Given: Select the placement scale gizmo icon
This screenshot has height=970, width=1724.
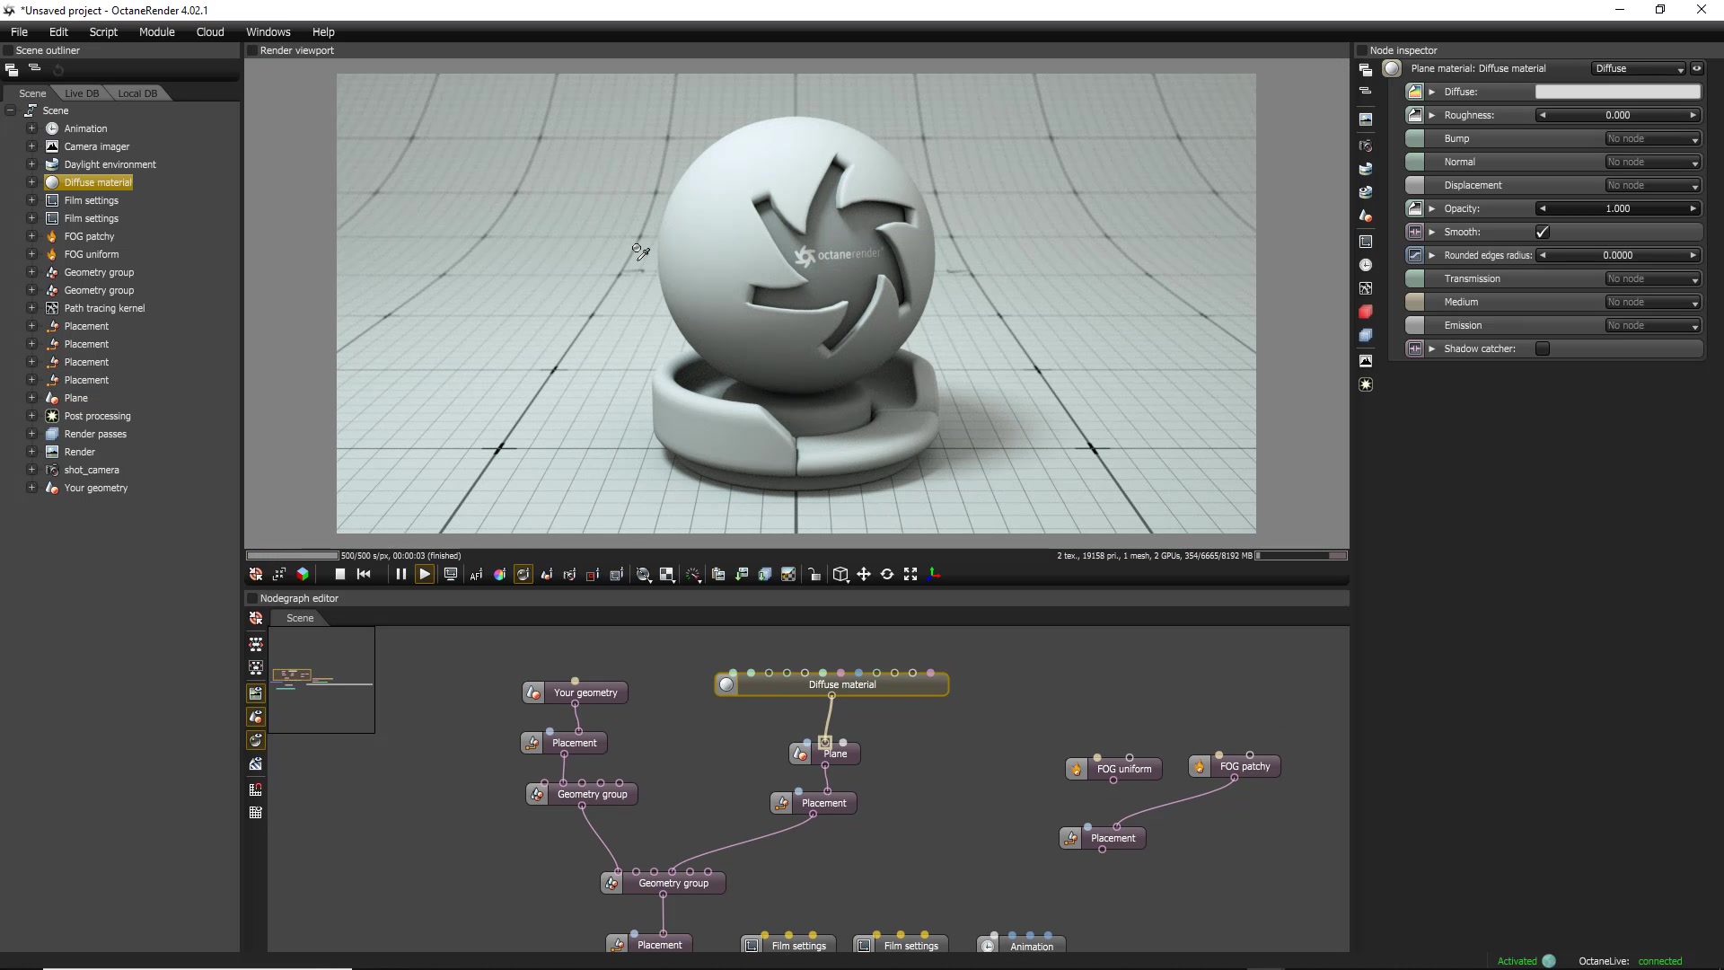Looking at the screenshot, I should 910,574.
